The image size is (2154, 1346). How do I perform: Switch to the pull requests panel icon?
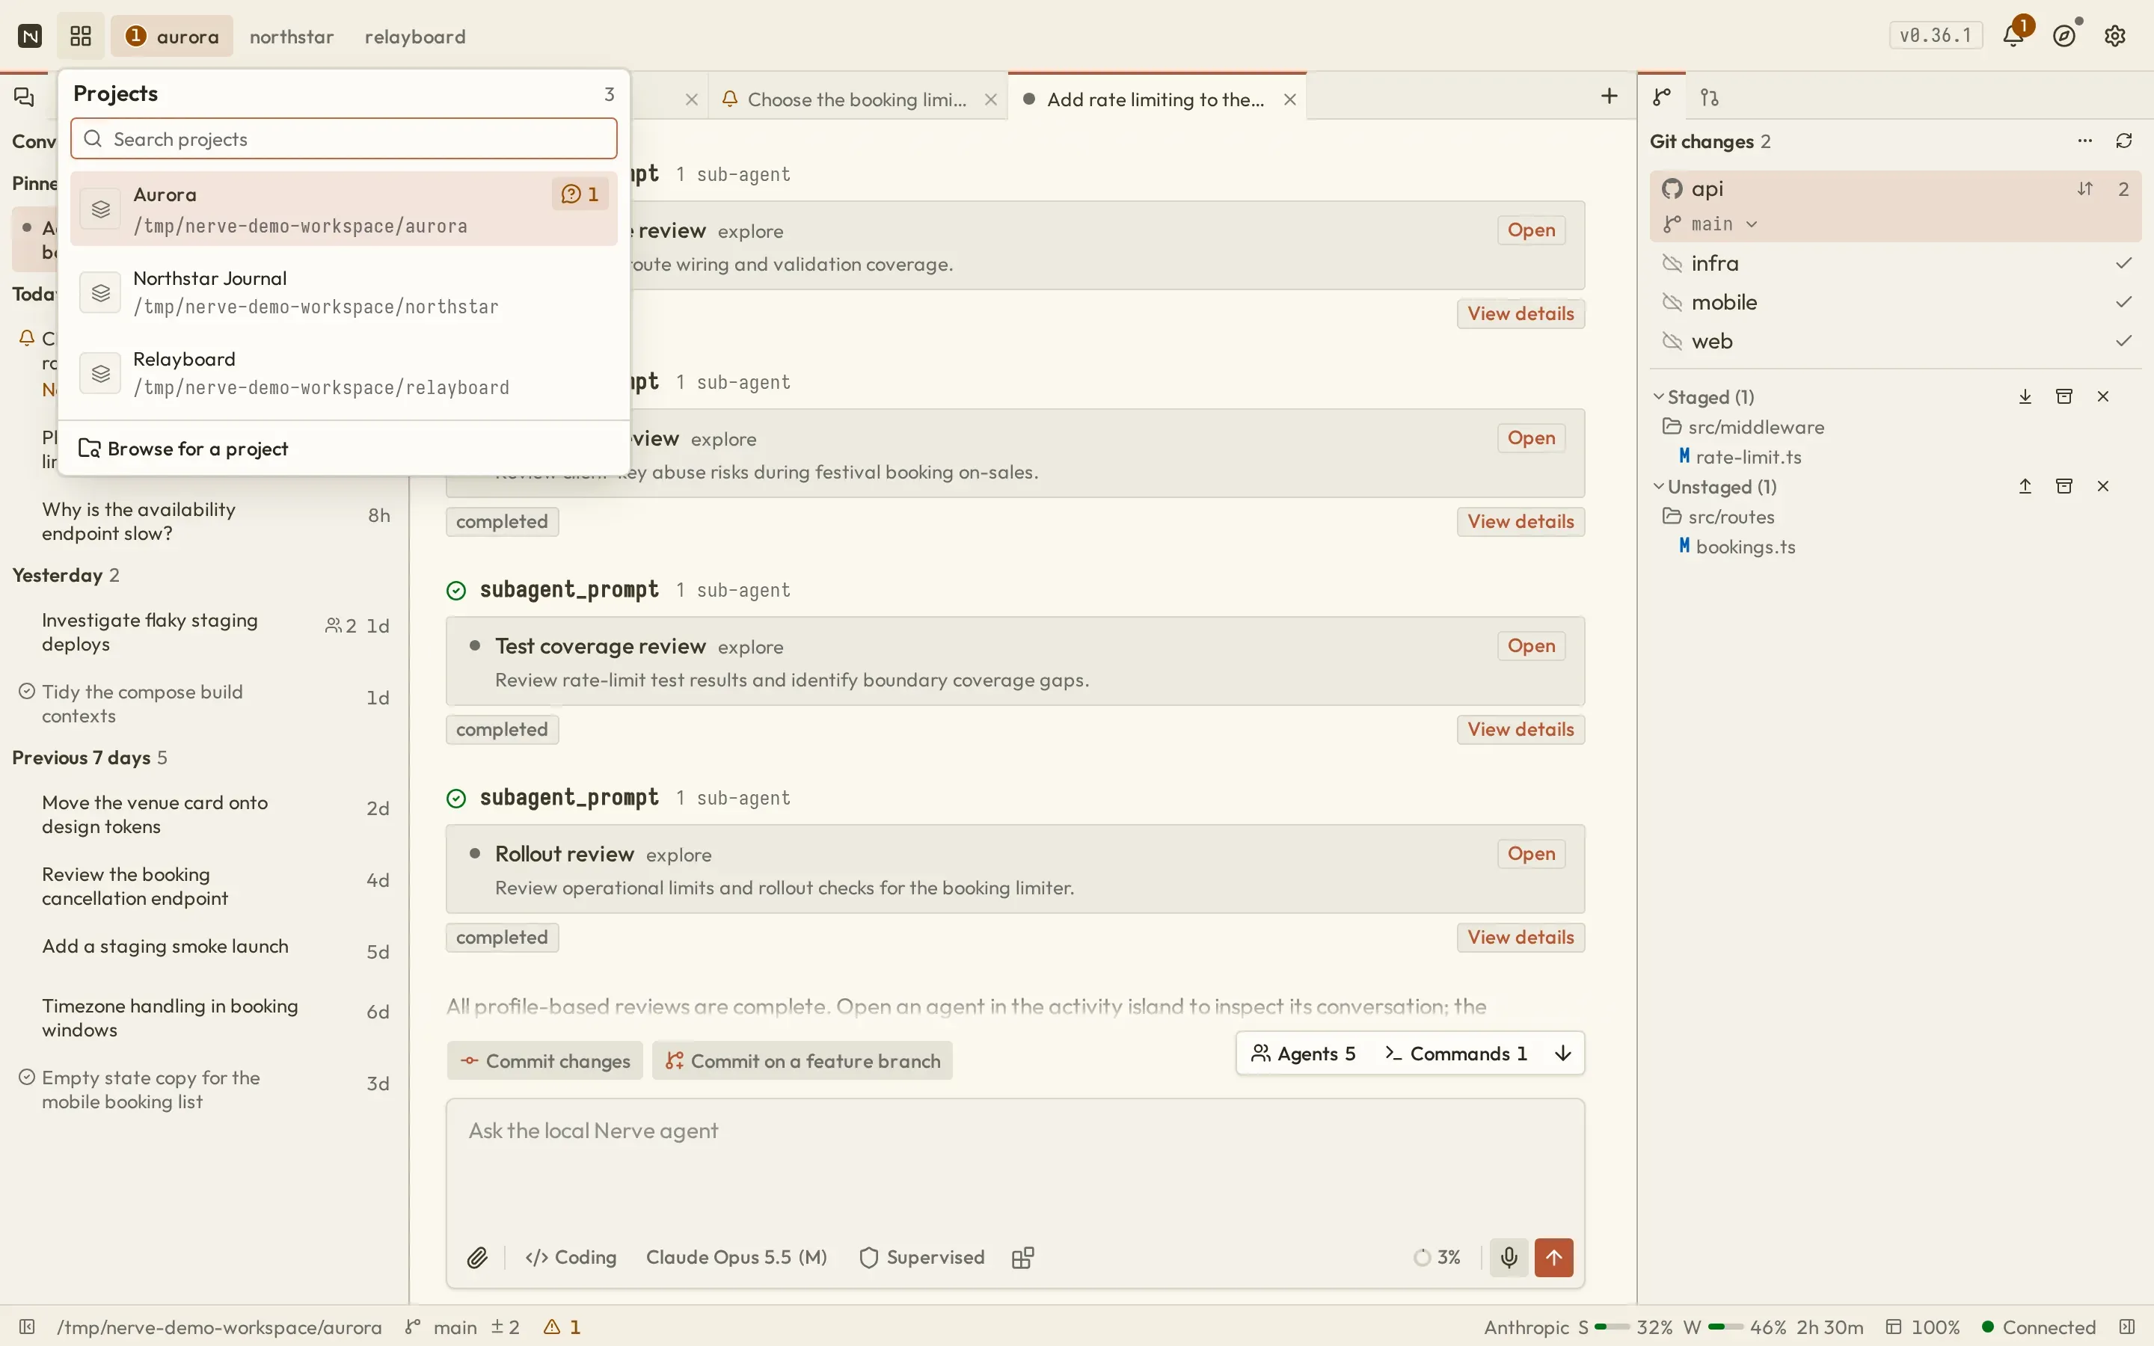(x=1710, y=96)
